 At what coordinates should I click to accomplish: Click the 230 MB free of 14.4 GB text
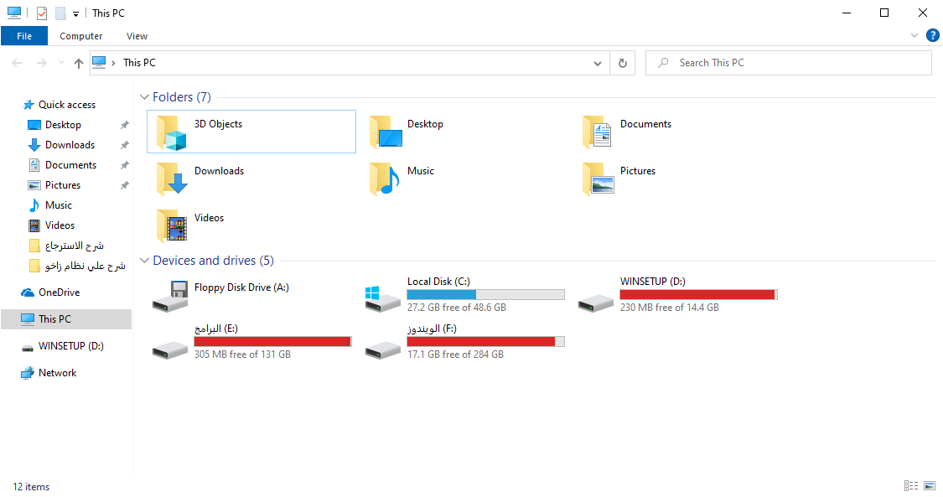[x=670, y=307]
